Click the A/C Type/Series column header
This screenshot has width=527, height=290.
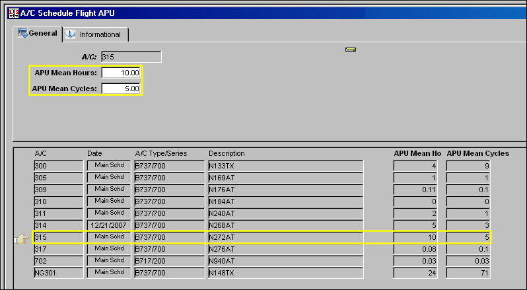(161, 153)
